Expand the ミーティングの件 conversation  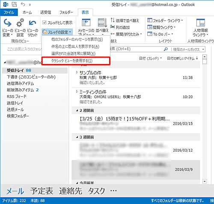77,92
